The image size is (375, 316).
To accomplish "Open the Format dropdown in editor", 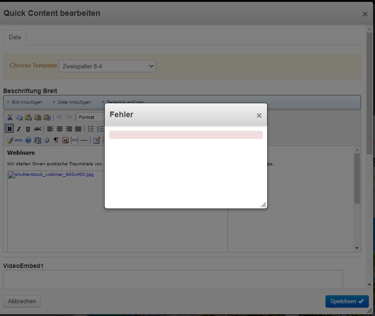I will [x=91, y=117].
